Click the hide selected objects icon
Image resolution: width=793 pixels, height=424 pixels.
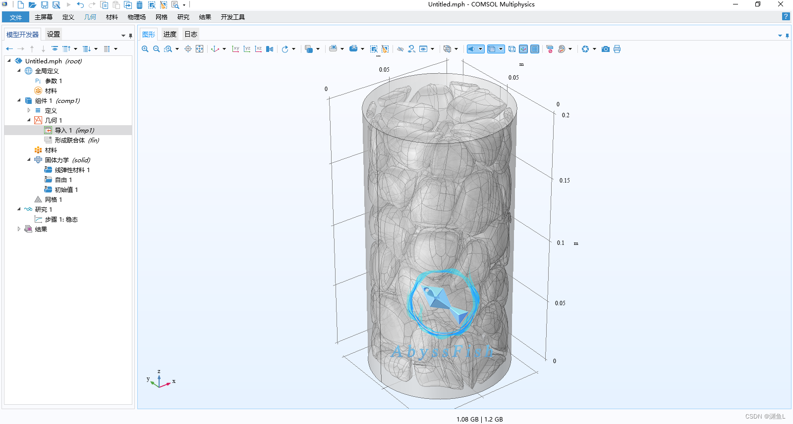coord(400,49)
